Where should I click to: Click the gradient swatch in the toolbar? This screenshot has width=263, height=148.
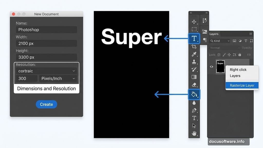point(194,76)
